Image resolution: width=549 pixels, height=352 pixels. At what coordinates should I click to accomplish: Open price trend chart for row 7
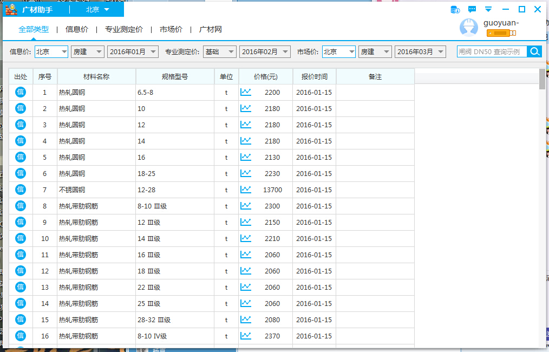point(246,190)
